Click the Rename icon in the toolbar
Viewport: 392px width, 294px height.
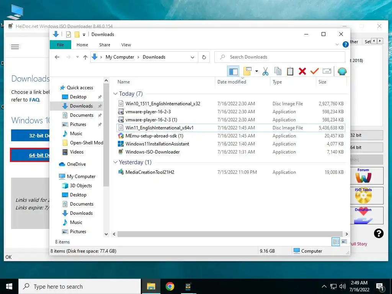[x=327, y=72]
